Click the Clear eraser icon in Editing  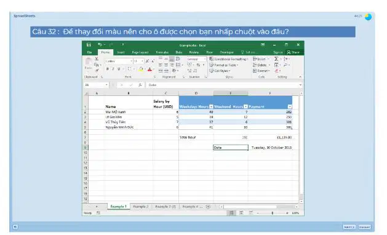tap(277, 71)
